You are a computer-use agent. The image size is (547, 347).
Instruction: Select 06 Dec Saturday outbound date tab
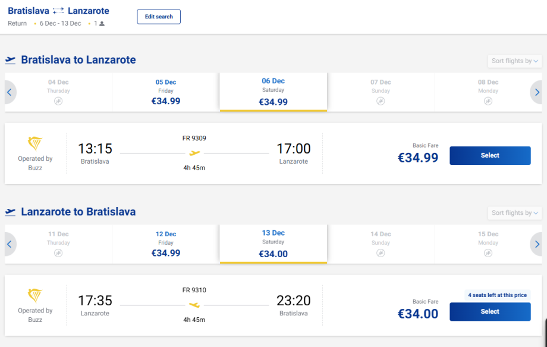pyautogui.click(x=273, y=92)
